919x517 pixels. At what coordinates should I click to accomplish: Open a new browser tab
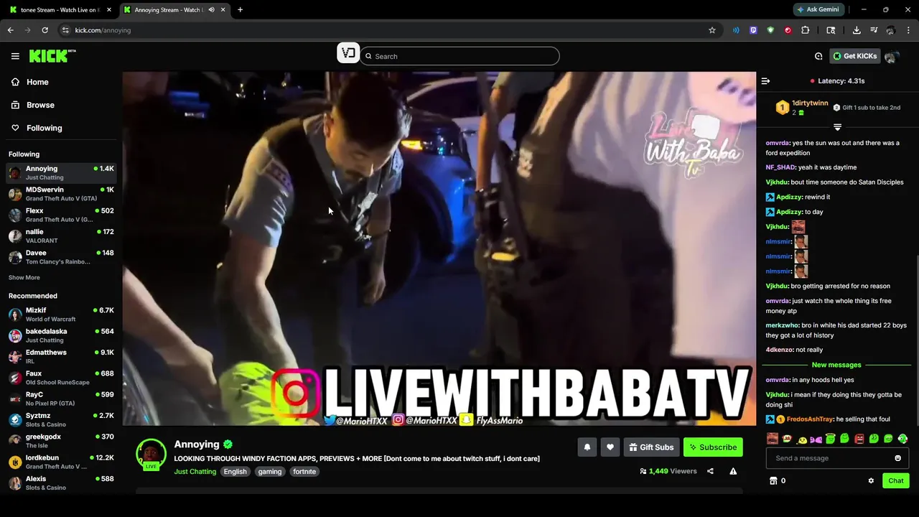click(240, 9)
